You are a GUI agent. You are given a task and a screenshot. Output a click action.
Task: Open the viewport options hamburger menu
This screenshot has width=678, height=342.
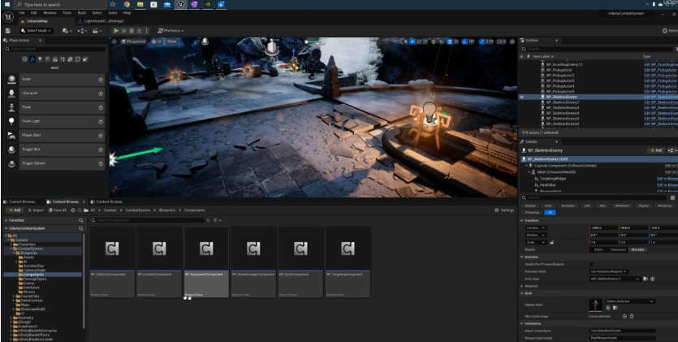click(114, 41)
